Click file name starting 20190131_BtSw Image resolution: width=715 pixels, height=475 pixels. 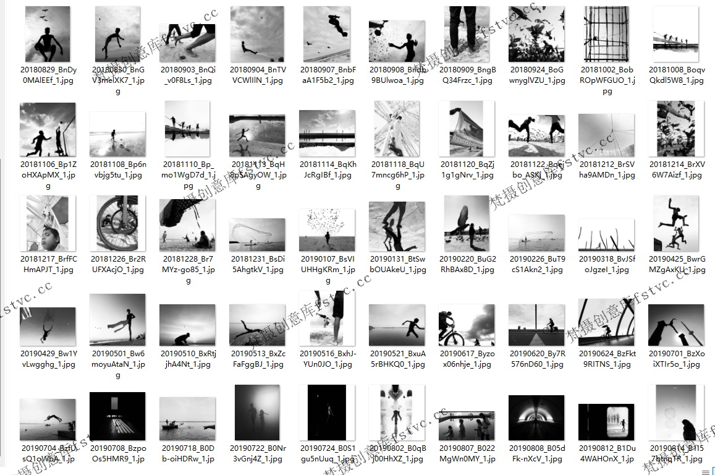pyautogui.click(x=397, y=264)
